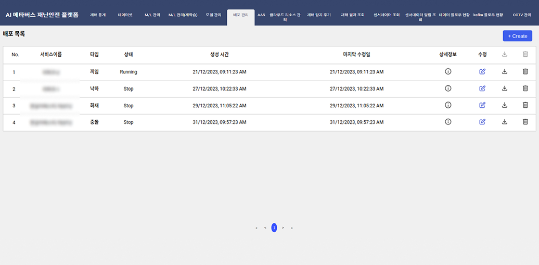
Task: Click creation time 21/12/2023, 09:11:23 AM
Action: pos(220,72)
